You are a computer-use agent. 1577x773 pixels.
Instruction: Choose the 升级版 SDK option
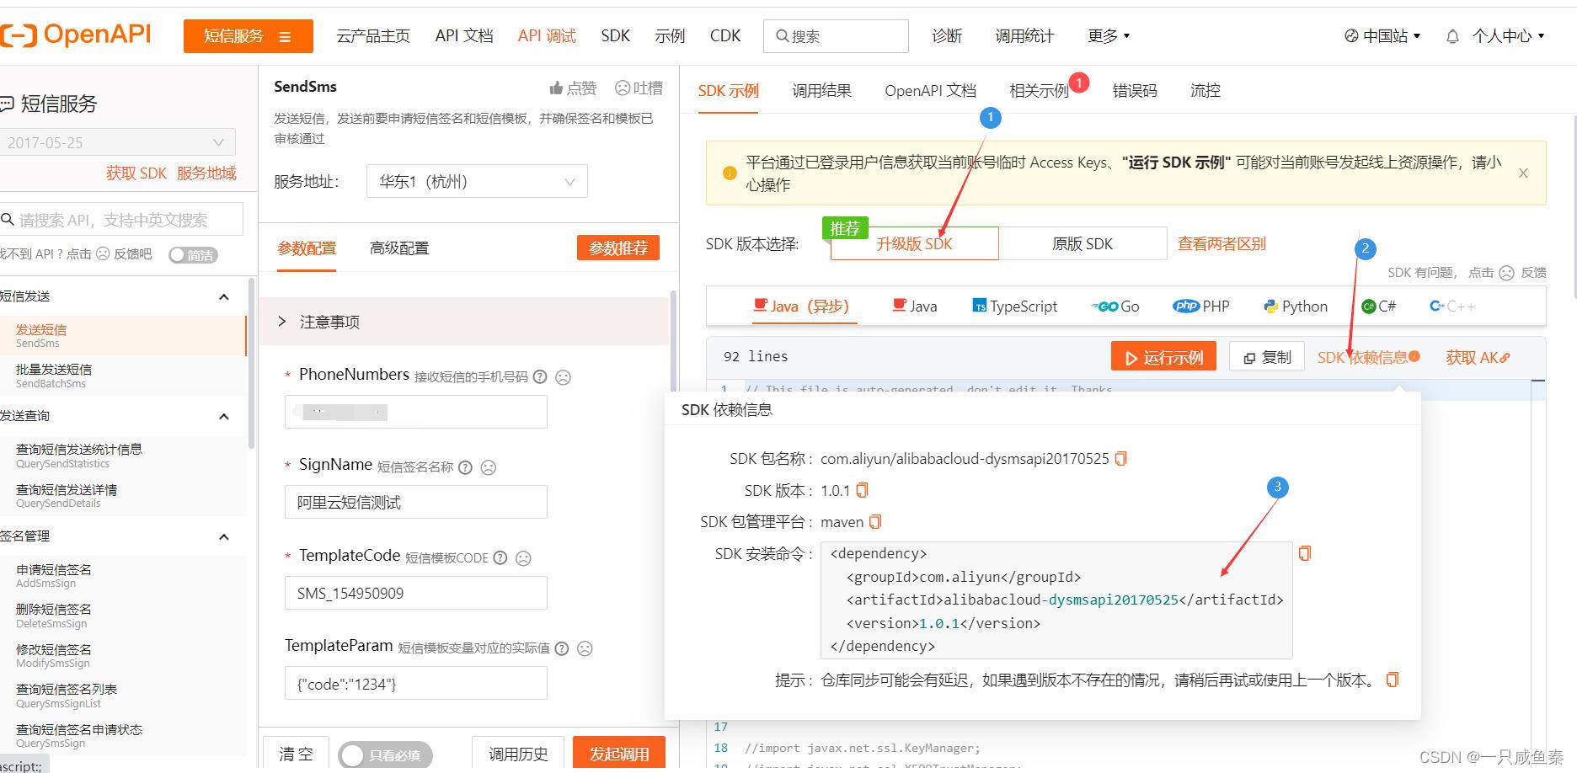(914, 243)
